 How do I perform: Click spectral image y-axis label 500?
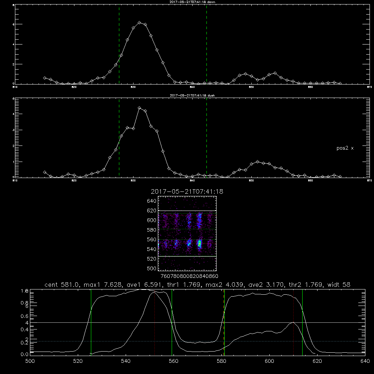click(152, 268)
